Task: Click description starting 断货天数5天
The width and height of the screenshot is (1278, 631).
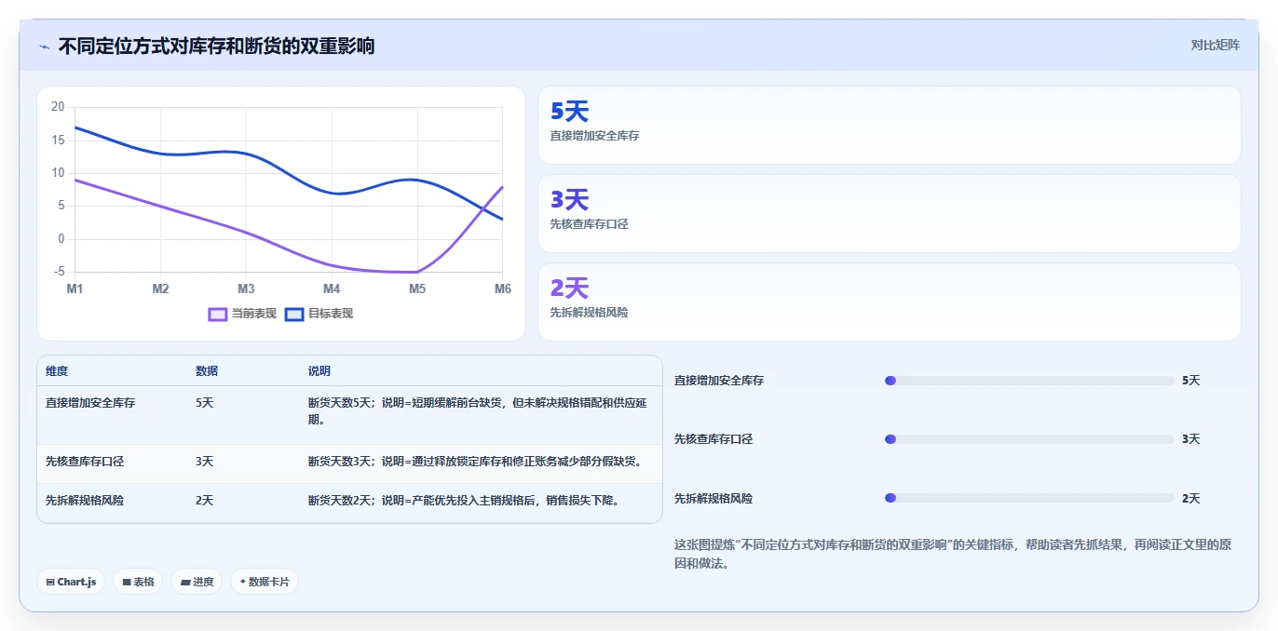Action: 478,411
